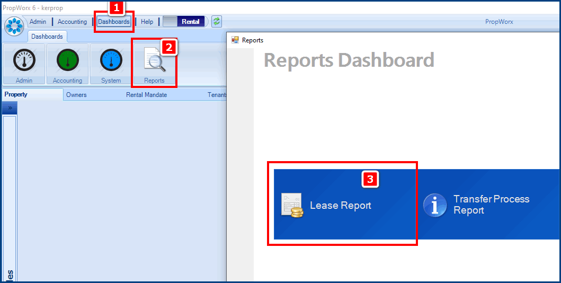This screenshot has width=561, height=283.
Task: Click the Lease Report coins icon
Action: pyautogui.click(x=292, y=205)
